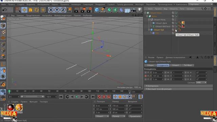Click keyframe dot for П.Y parameter
217x122 pixels.
tap(145, 76)
